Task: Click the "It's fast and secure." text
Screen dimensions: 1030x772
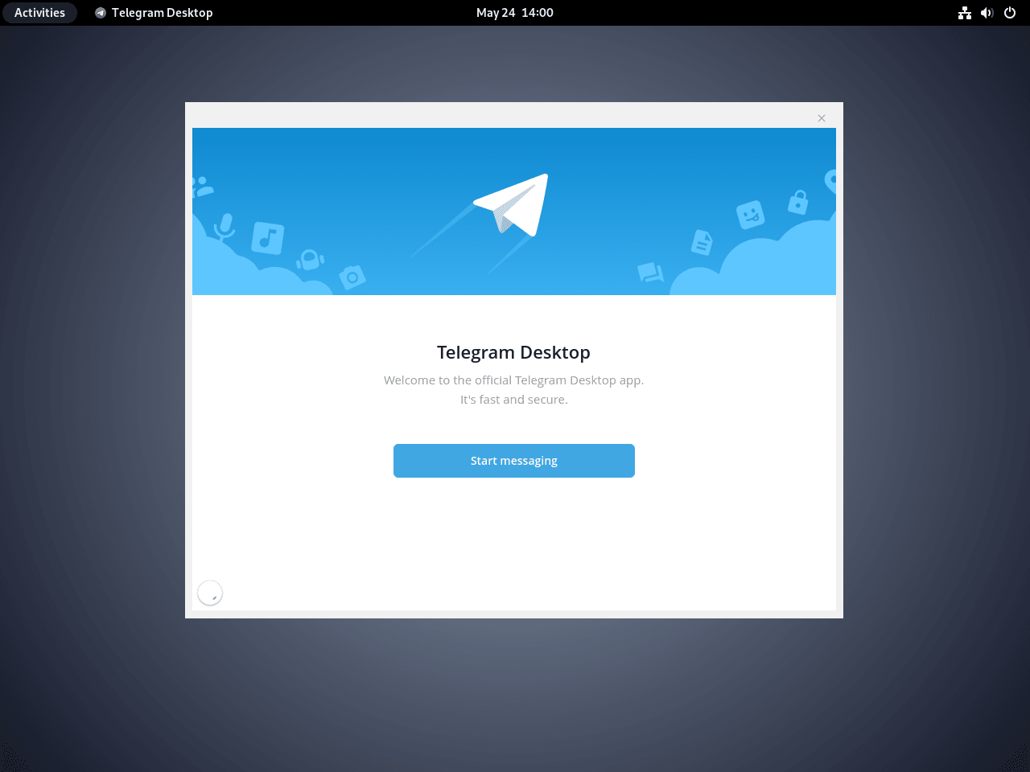Action: click(x=514, y=400)
